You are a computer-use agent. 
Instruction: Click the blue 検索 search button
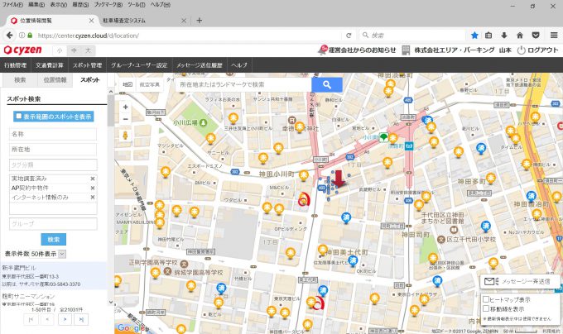tap(54, 240)
